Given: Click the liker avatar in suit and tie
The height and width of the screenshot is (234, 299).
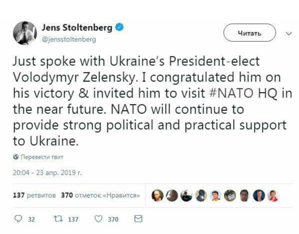Looking at the screenshot, I should [259, 196].
